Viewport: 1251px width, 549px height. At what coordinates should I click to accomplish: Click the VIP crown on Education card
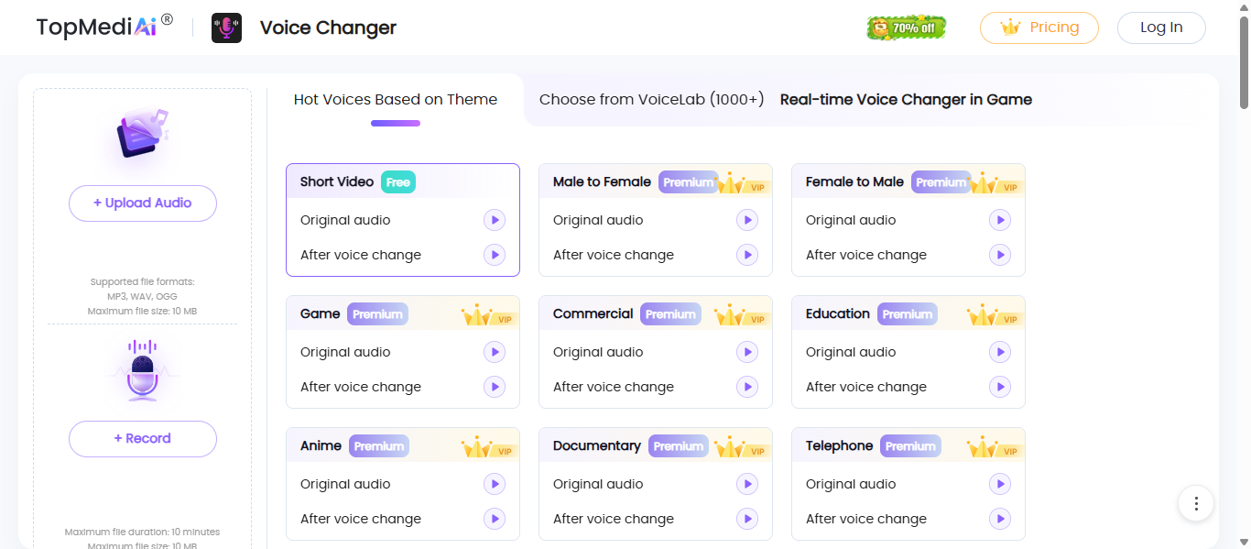tap(984, 315)
